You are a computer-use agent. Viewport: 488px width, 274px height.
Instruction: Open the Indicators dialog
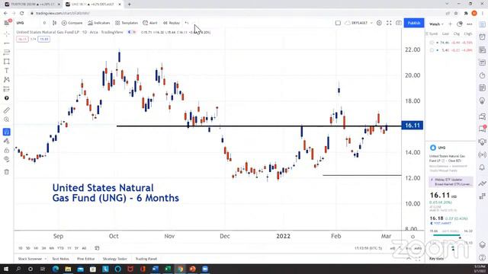tap(98, 23)
